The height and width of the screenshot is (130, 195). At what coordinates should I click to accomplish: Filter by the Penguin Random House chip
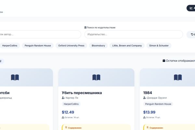[x=38, y=45]
